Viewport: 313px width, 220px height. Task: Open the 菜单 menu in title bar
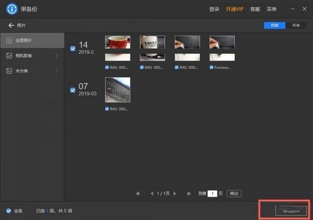click(271, 9)
